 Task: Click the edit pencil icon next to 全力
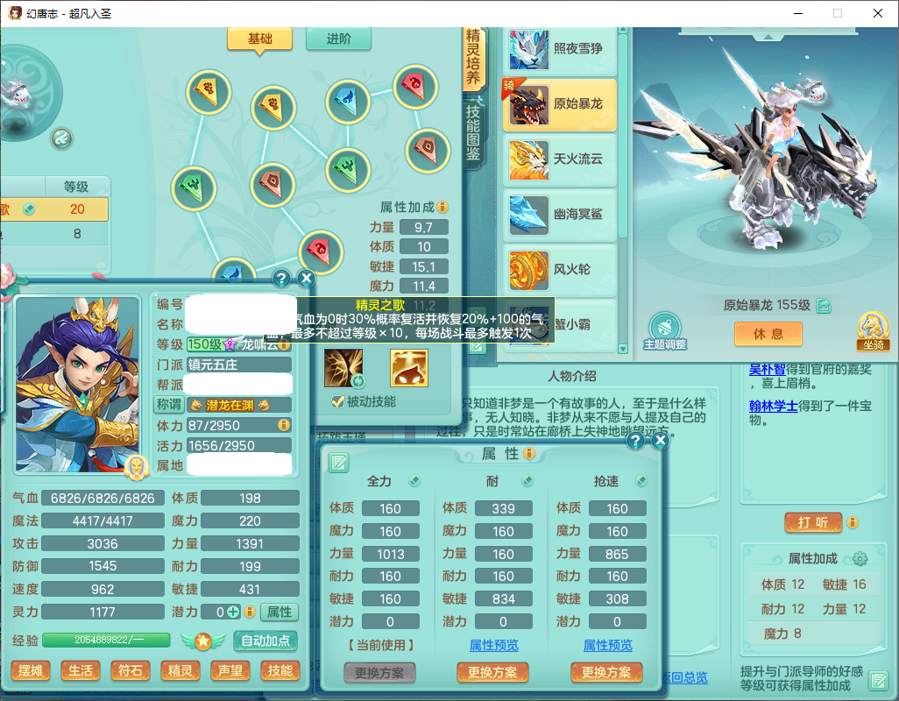[x=414, y=481]
